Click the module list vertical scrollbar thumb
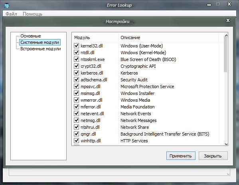 pyautogui.click(x=225, y=54)
